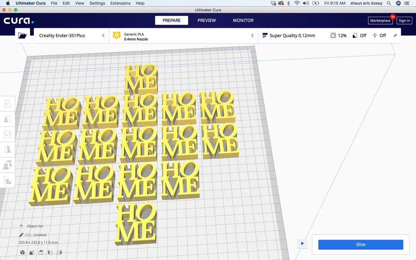The height and width of the screenshot is (260, 416).
Task: Click the Sign in button
Action: (x=404, y=20)
